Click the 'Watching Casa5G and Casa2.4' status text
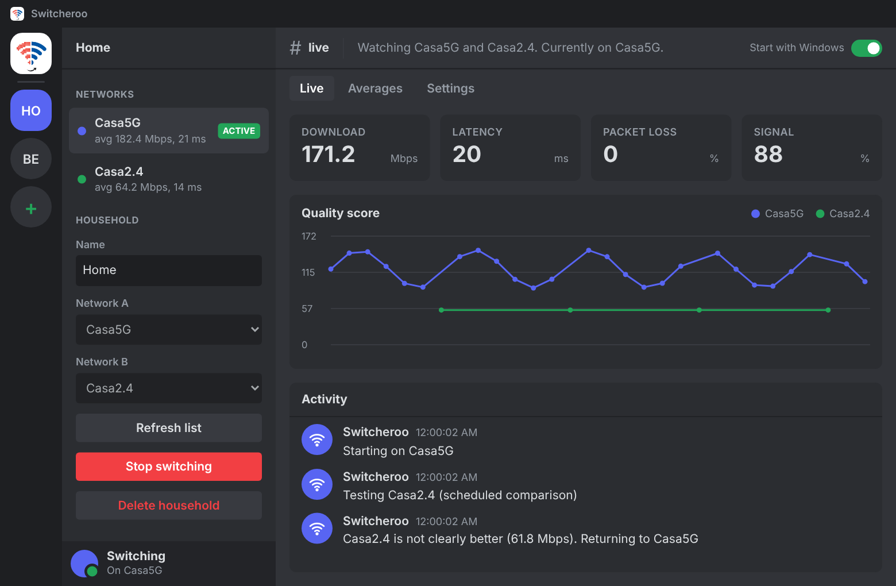Image resolution: width=896 pixels, height=586 pixels. [x=511, y=48]
